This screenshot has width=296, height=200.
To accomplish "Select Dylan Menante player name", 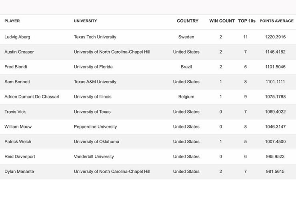I will pyautogui.click(x=19, y=172).
